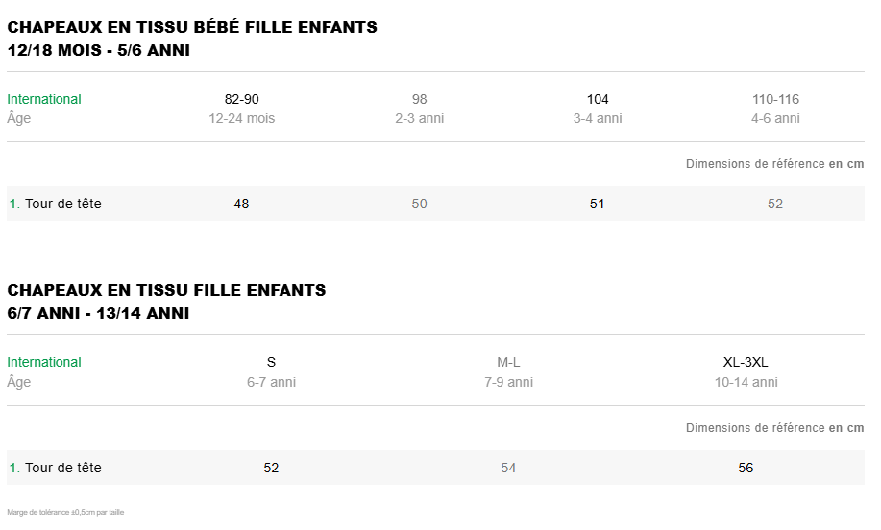881x530 pixels.
Task: Click the 7-9 anni age label
Action: click(508, 382)
